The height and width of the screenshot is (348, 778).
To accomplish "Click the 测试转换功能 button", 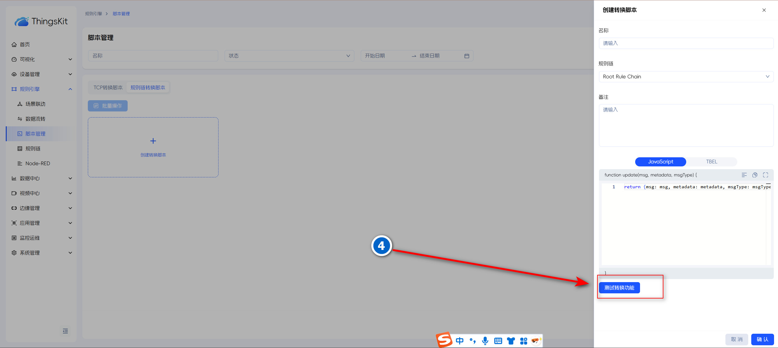I will [x=619, y=288].
